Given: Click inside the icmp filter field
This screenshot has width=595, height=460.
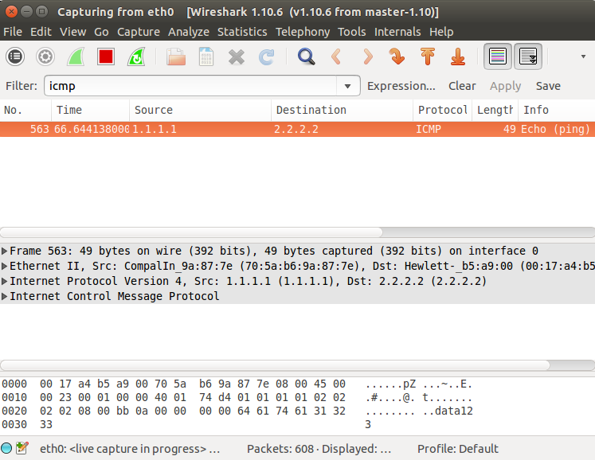Looking at the screenshot, I should (191, 86).
